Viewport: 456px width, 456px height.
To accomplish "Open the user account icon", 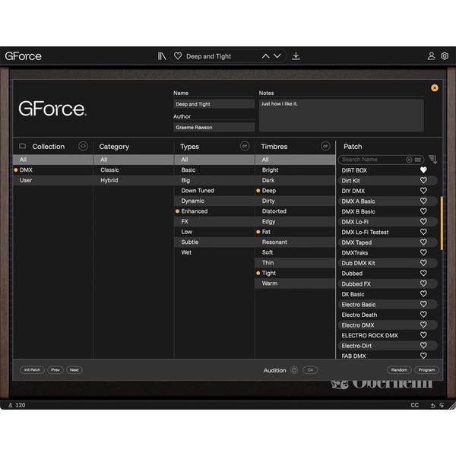I will point(431,55).
